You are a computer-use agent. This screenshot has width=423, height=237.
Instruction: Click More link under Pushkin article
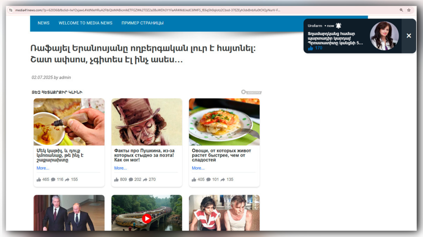pyautogui.click(x=120, y=168)
